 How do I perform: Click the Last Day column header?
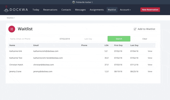(134, 45)
